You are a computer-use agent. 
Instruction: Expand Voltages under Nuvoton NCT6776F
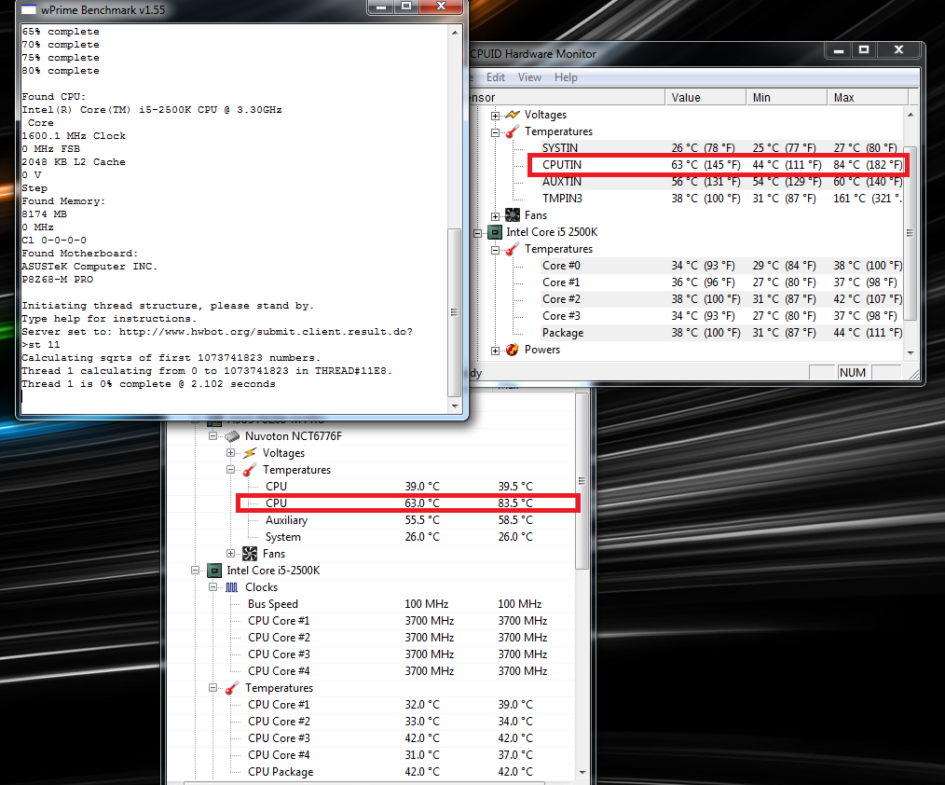click(x=230, y=453)
